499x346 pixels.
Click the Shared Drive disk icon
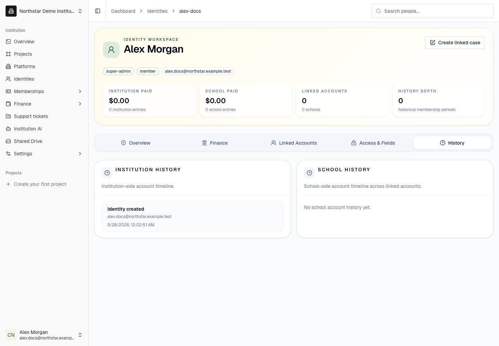[8, 141]
